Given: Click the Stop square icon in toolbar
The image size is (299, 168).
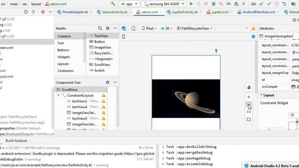Looking at the screenshot, I should click(x=243, y=4).
